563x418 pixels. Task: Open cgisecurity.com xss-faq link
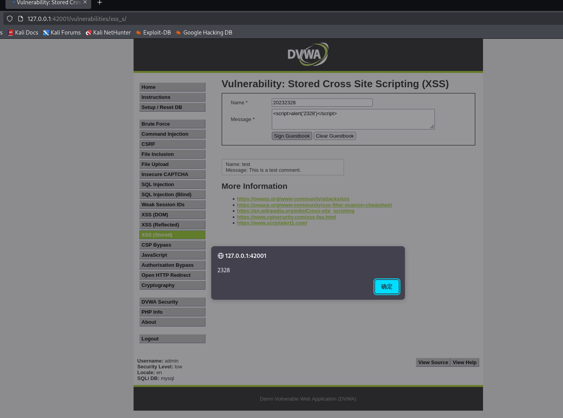click(x=287, y=217)
